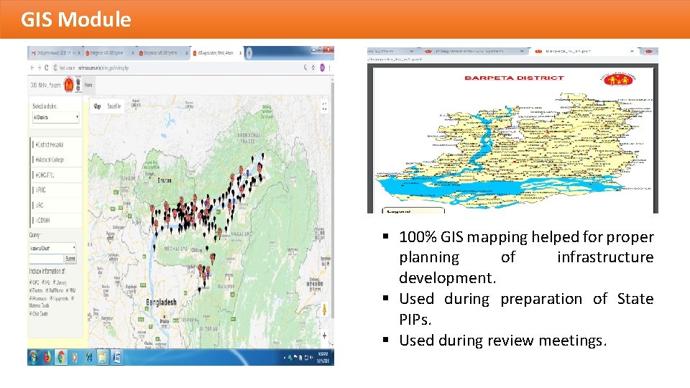
Task: Select the Map view button
Action: click(x=97, y=106)
